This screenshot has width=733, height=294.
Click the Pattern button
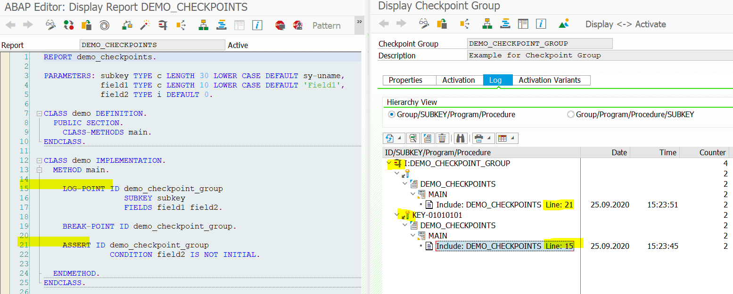[327, 25]
